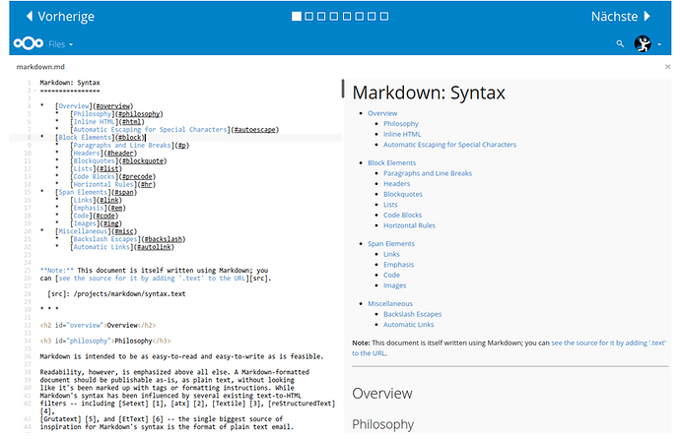Select the second slide indicator square
Image resolution: width=680 pixels, height=439 pixels.
click(308, 17)
